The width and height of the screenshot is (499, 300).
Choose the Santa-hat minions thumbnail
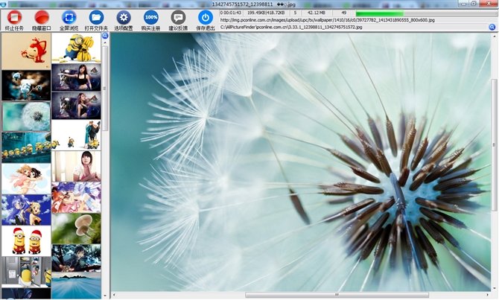click(25, 240)
